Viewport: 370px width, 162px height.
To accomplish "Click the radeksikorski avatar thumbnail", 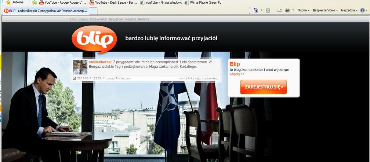I will pyautogui.click(x=80, y=67).
